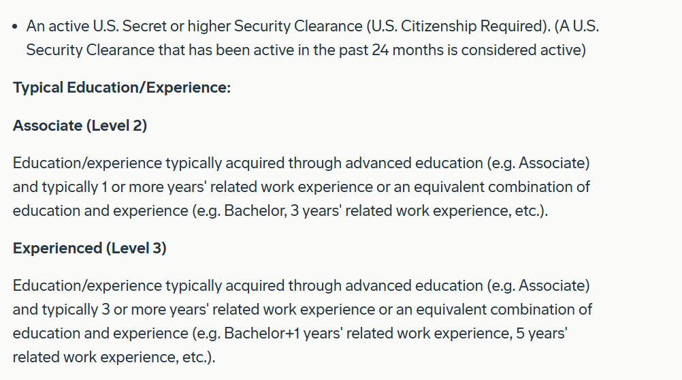Image resolution: width=682 pixels, height=380 pixels.
Task: Click the "Experienced (Level 3)" heading
Action: coord(90,248)
